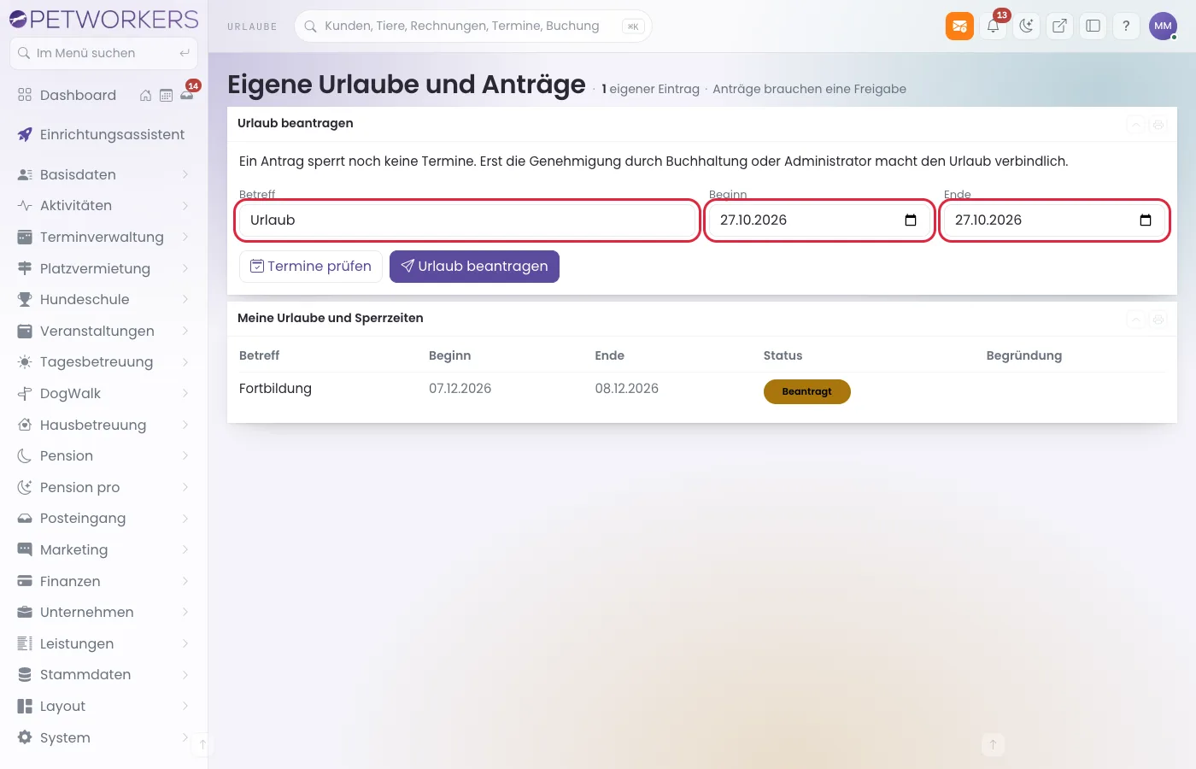Open the Beginn date picker calendar icon
The image size is (1196, 769).
[911, 220]
